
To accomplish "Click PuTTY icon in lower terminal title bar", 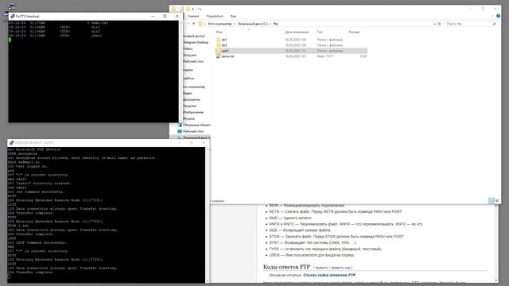I will coord(12,143).
